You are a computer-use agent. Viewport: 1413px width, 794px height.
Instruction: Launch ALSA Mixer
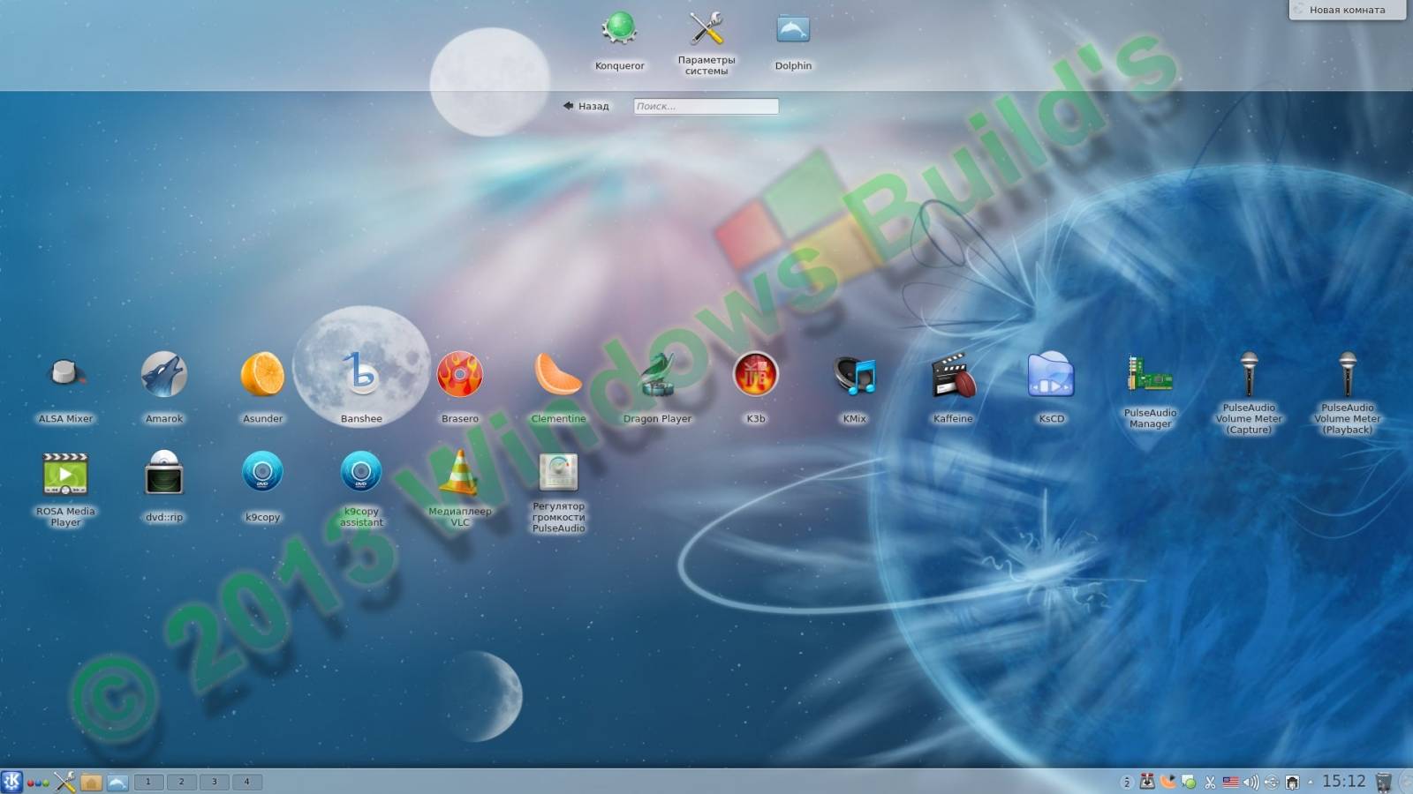65,388
